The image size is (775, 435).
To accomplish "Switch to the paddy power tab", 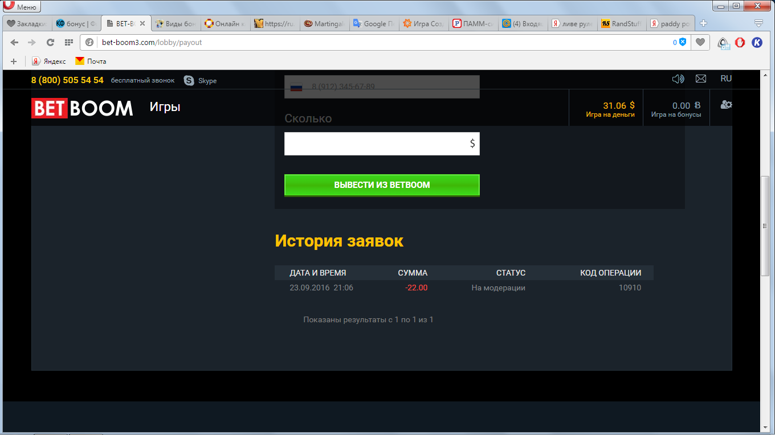I will click(671, 24).
